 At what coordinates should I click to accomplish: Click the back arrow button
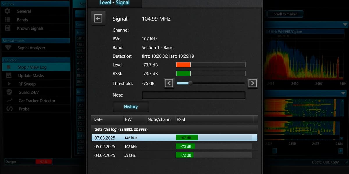pos(98,19)
